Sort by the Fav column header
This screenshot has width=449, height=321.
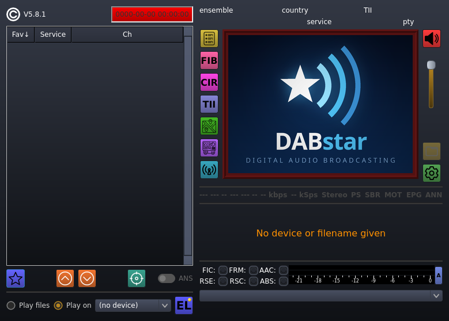pyautogui.click(x=20, y=35)
